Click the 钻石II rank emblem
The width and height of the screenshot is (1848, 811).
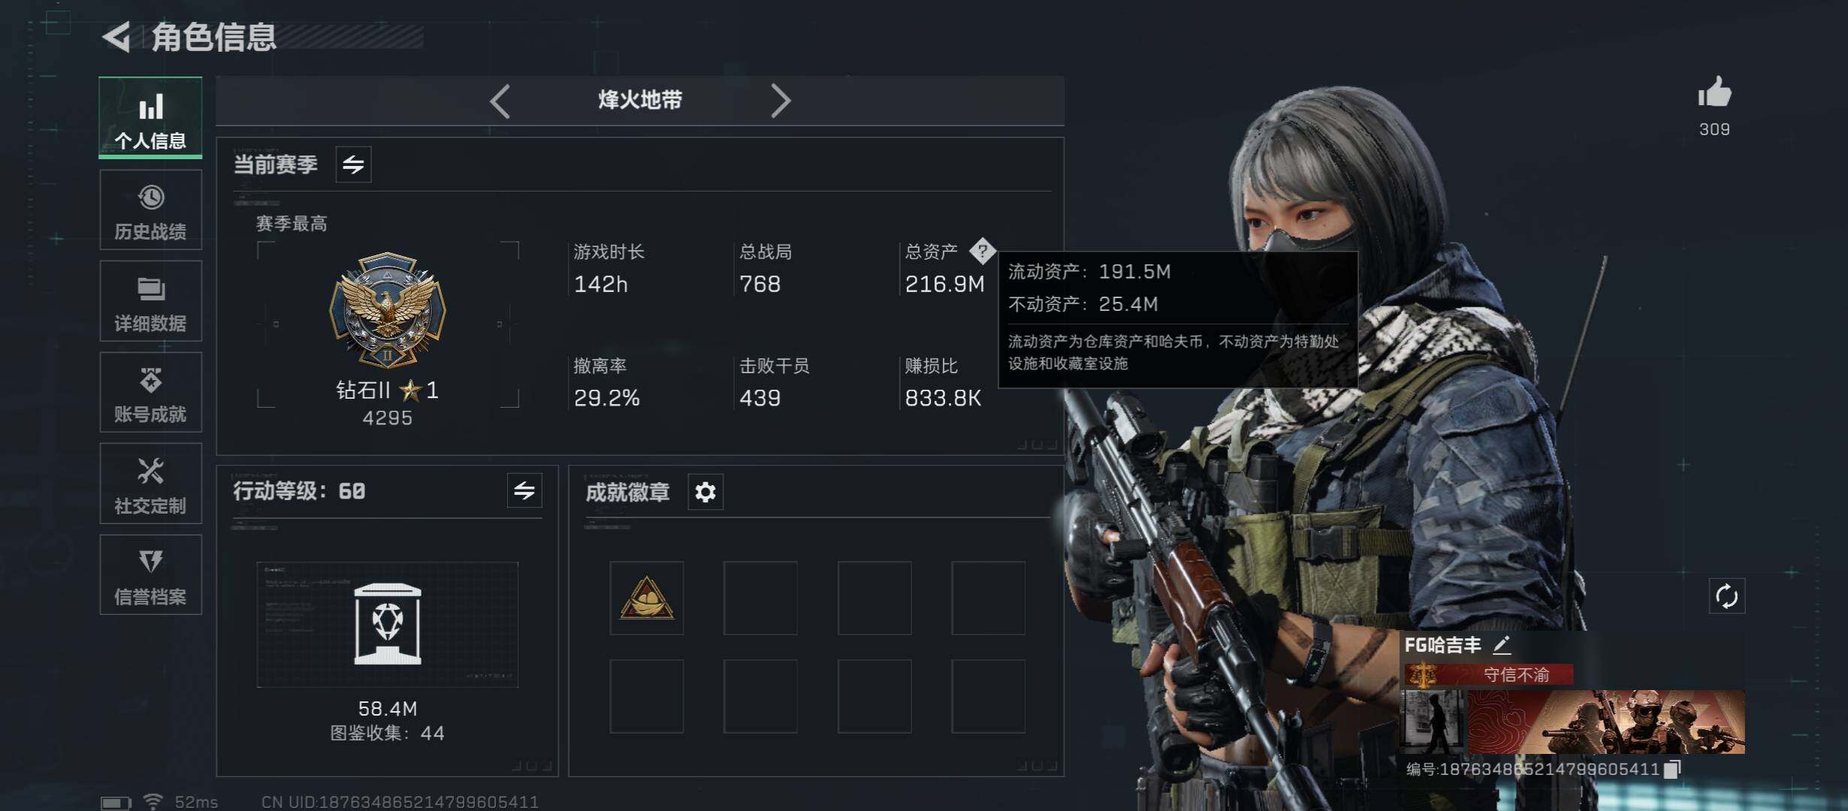(388, 309)
